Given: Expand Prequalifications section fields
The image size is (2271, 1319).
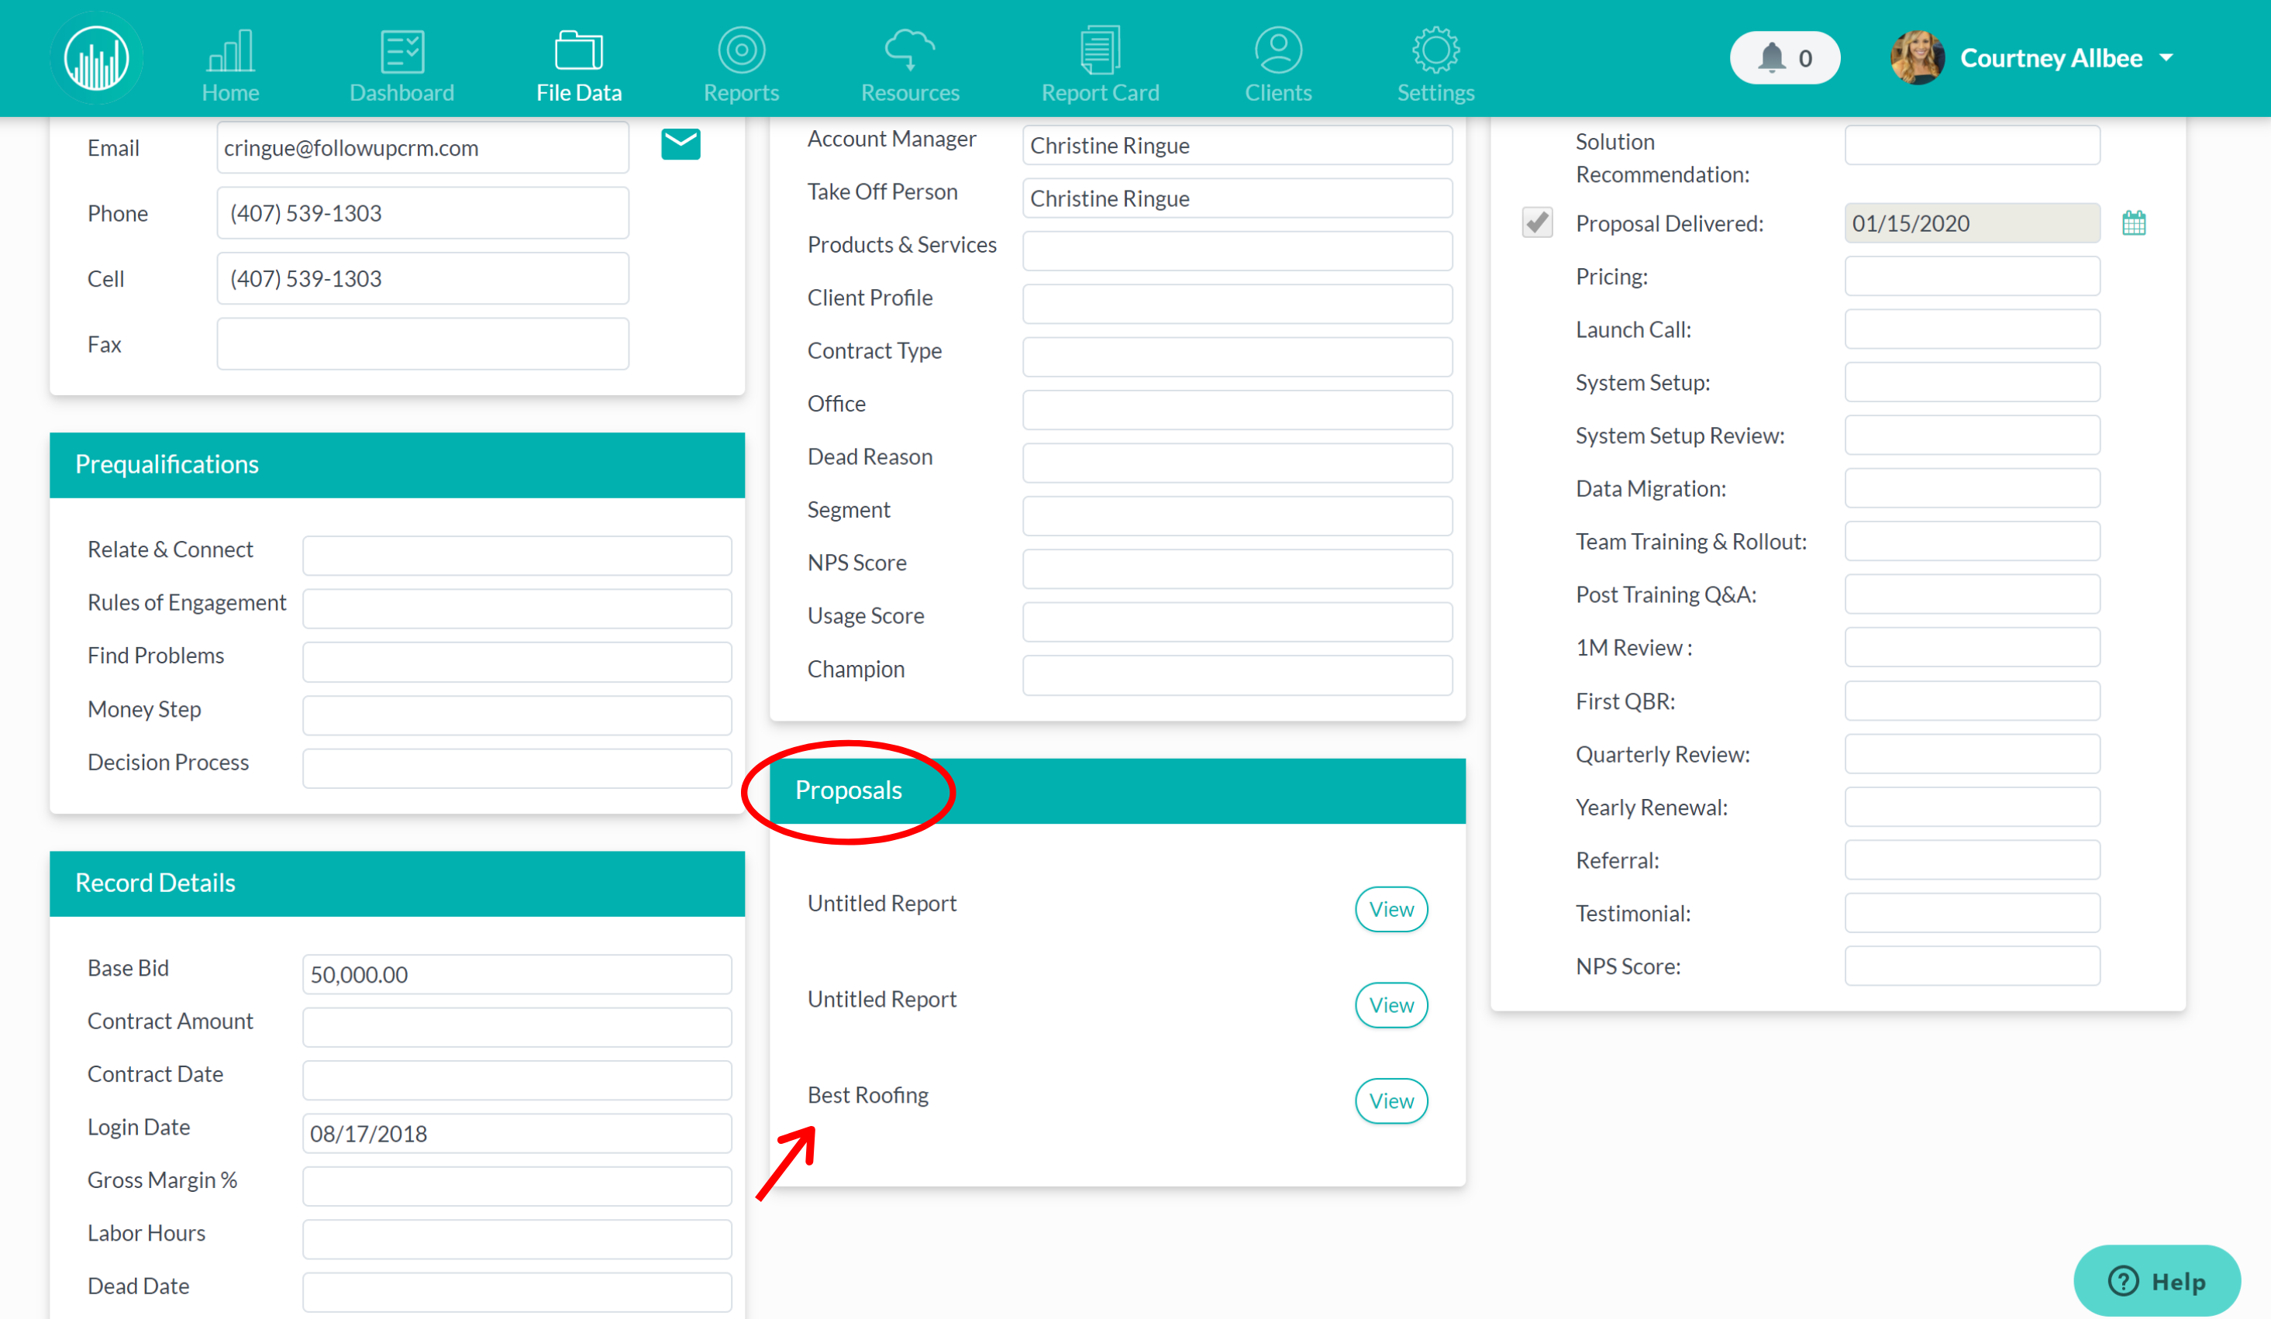Looking at the screenshot, I should (398, 463).
